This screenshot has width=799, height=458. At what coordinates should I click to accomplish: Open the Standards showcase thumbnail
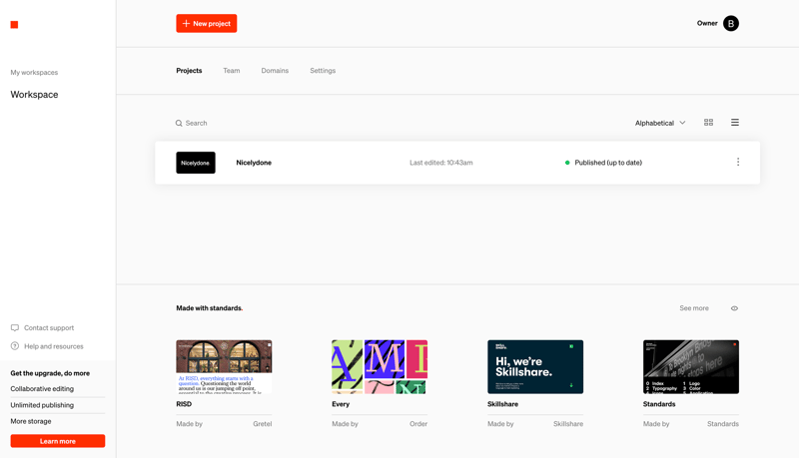[691, 367]
